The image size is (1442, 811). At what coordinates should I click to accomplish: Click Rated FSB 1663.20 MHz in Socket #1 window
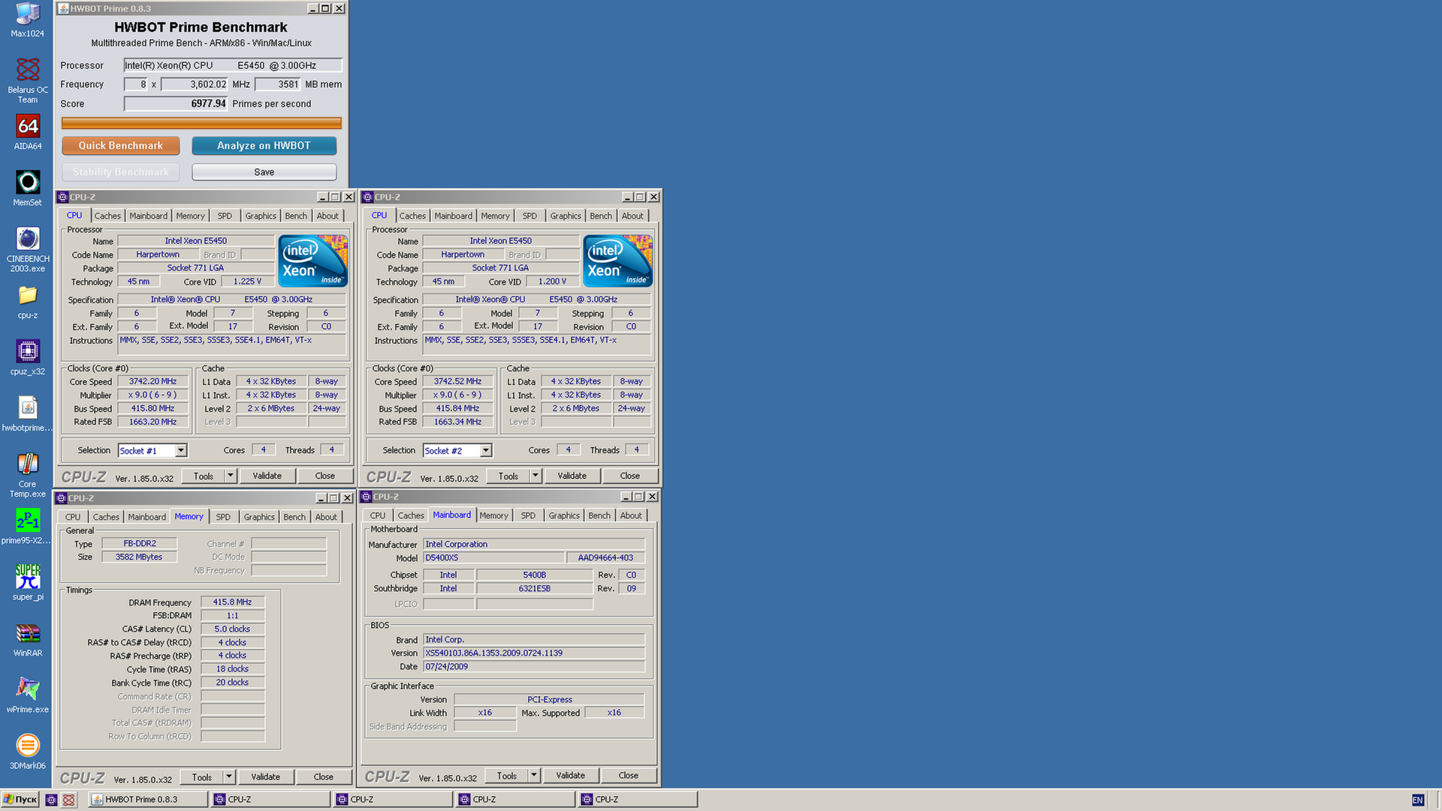click(153, 422)
